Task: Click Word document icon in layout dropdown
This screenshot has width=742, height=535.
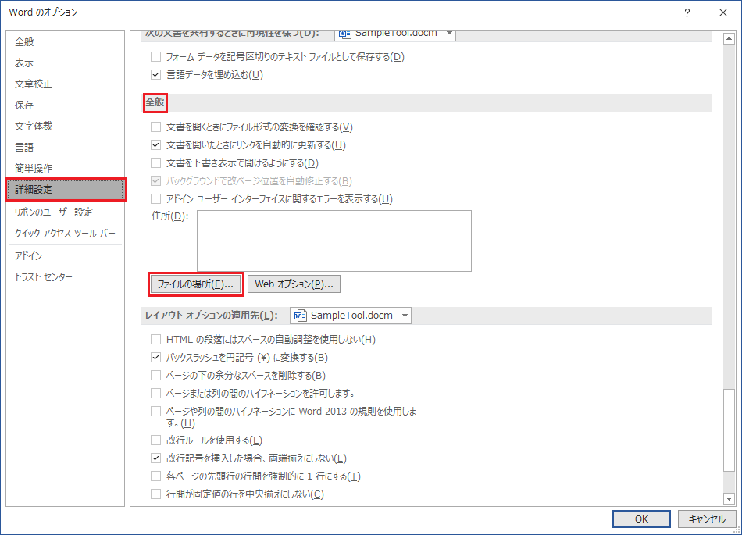Action: coord(301,316)
